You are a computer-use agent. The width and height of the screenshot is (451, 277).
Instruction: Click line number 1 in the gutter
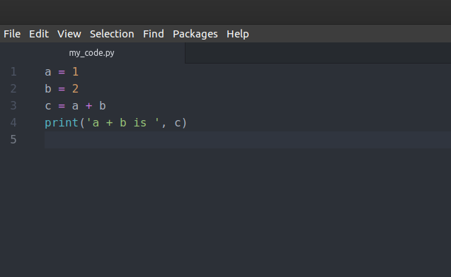(13, 72)
